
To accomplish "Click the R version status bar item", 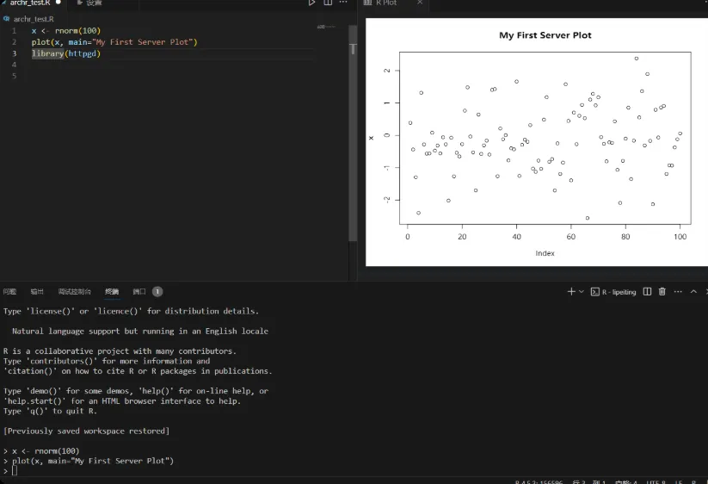I will pos(539,482).
